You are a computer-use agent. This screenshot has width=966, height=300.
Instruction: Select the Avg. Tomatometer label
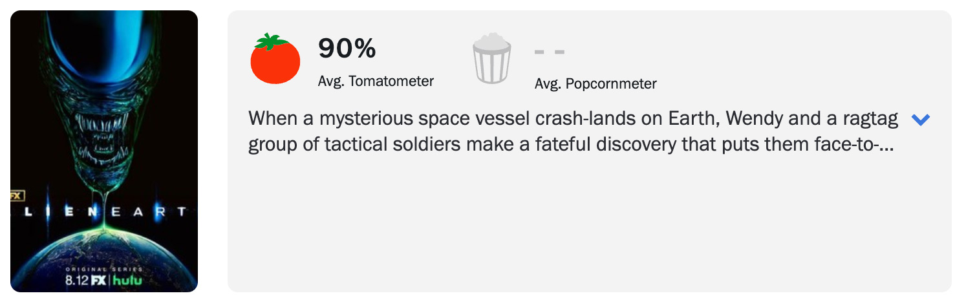(376, 81)
